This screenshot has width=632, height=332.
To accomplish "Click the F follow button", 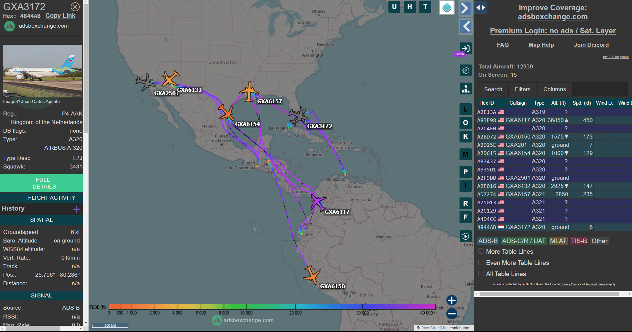I will pos(465,217).
